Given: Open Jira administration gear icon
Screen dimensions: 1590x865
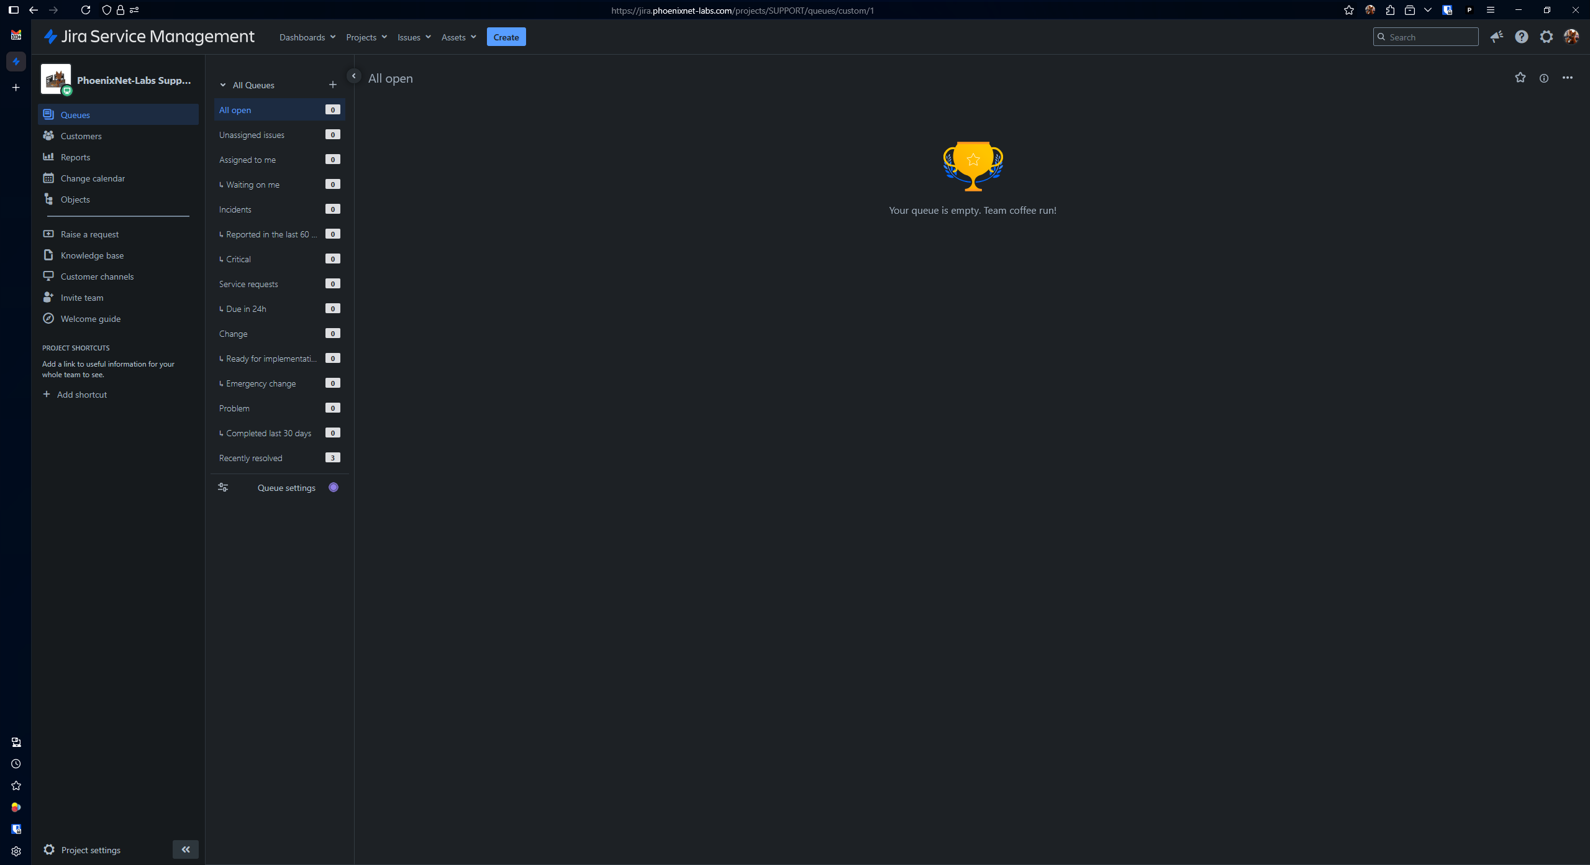Looking at the screenshot, I should click(x=1546, y=37).
